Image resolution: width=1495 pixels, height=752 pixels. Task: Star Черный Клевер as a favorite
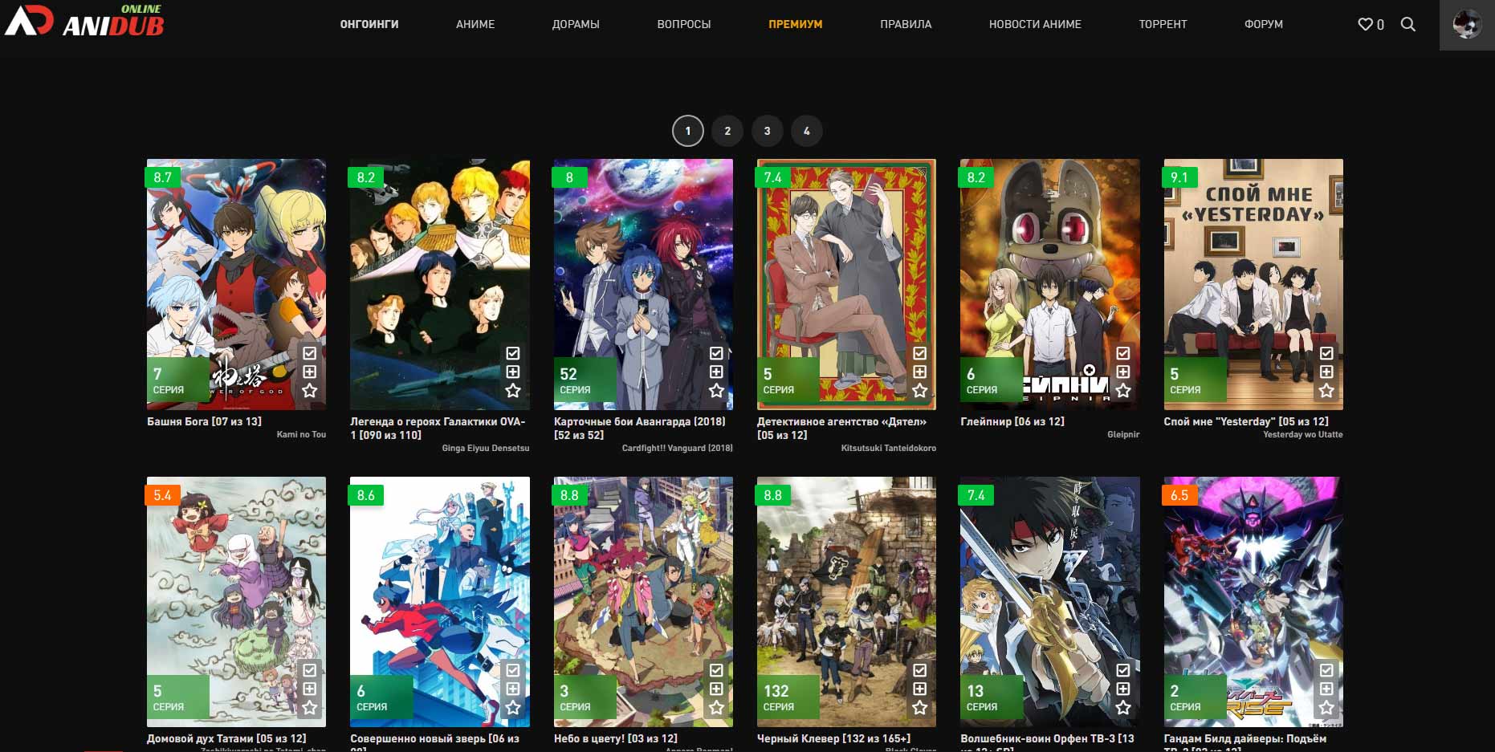tap(920, 708)
